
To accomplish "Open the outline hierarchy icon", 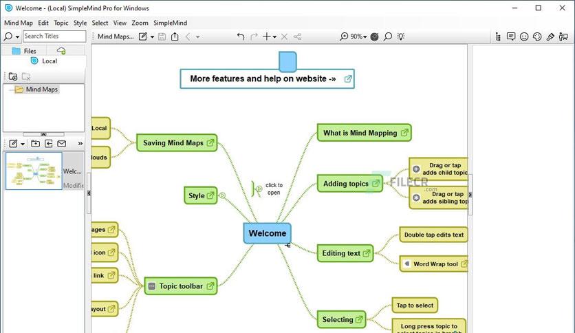I will pos(498,36).
